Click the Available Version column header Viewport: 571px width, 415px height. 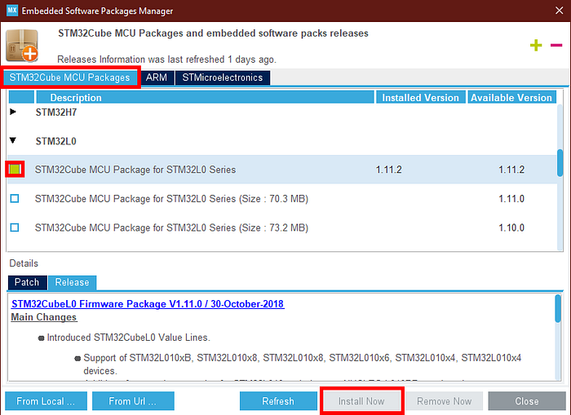[x=511, y=98]
